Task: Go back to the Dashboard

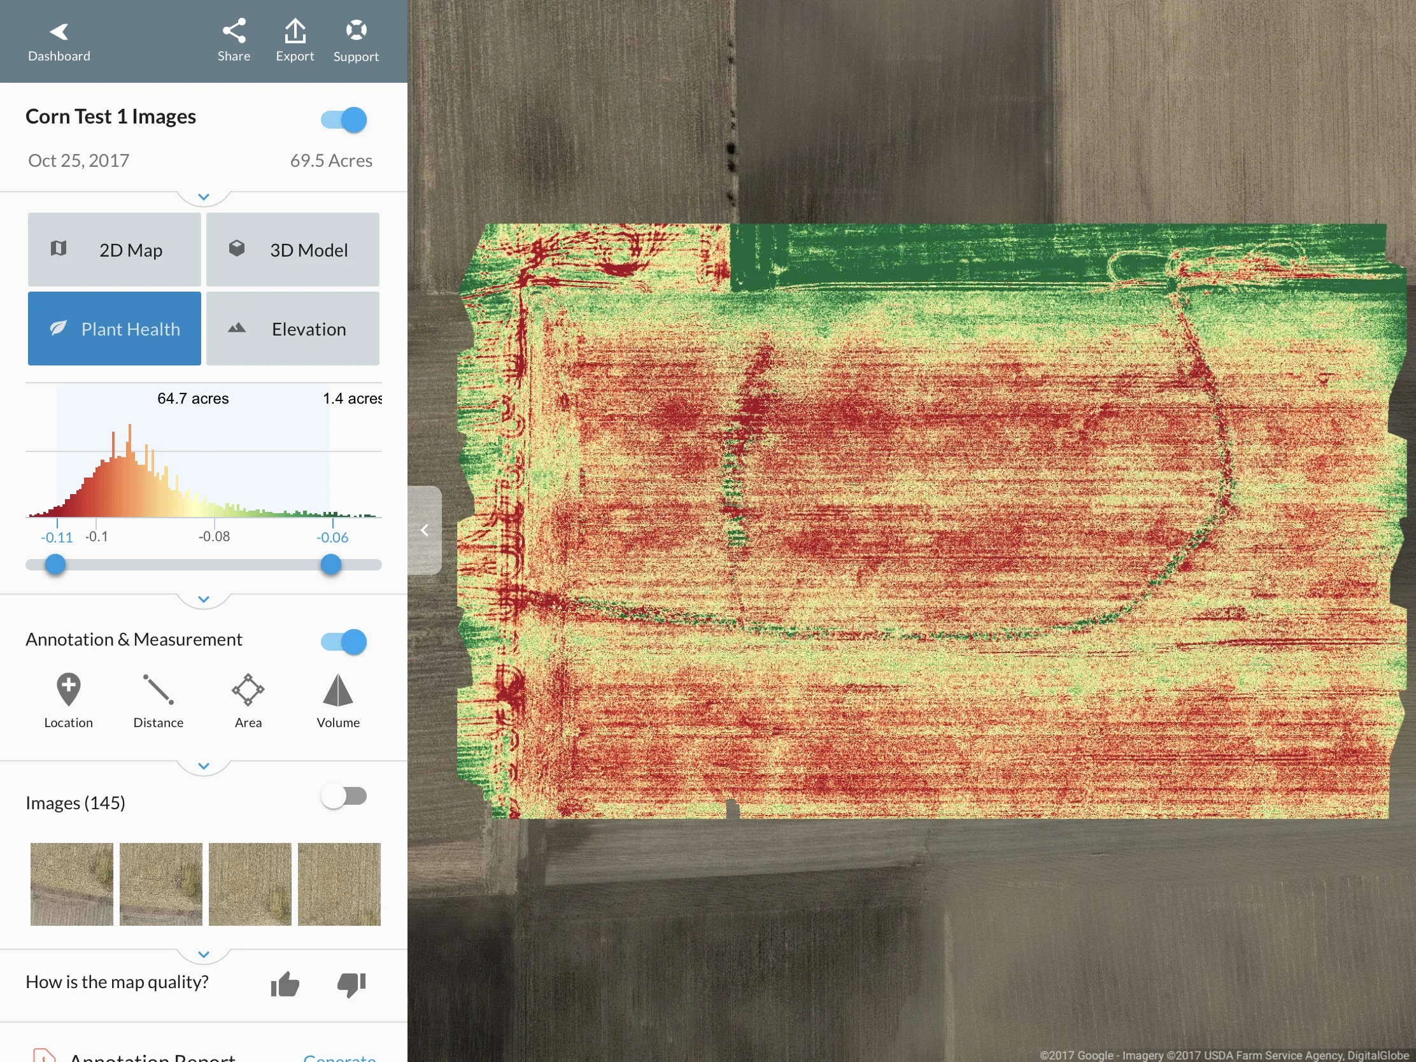Action: [x=59, y=41]
